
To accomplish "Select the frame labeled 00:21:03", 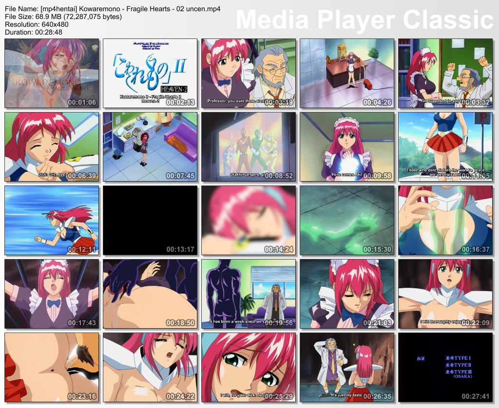I will point(347,294).
